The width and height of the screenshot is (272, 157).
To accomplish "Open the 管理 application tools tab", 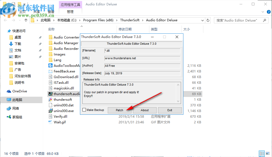I will (x=70, y=12).
